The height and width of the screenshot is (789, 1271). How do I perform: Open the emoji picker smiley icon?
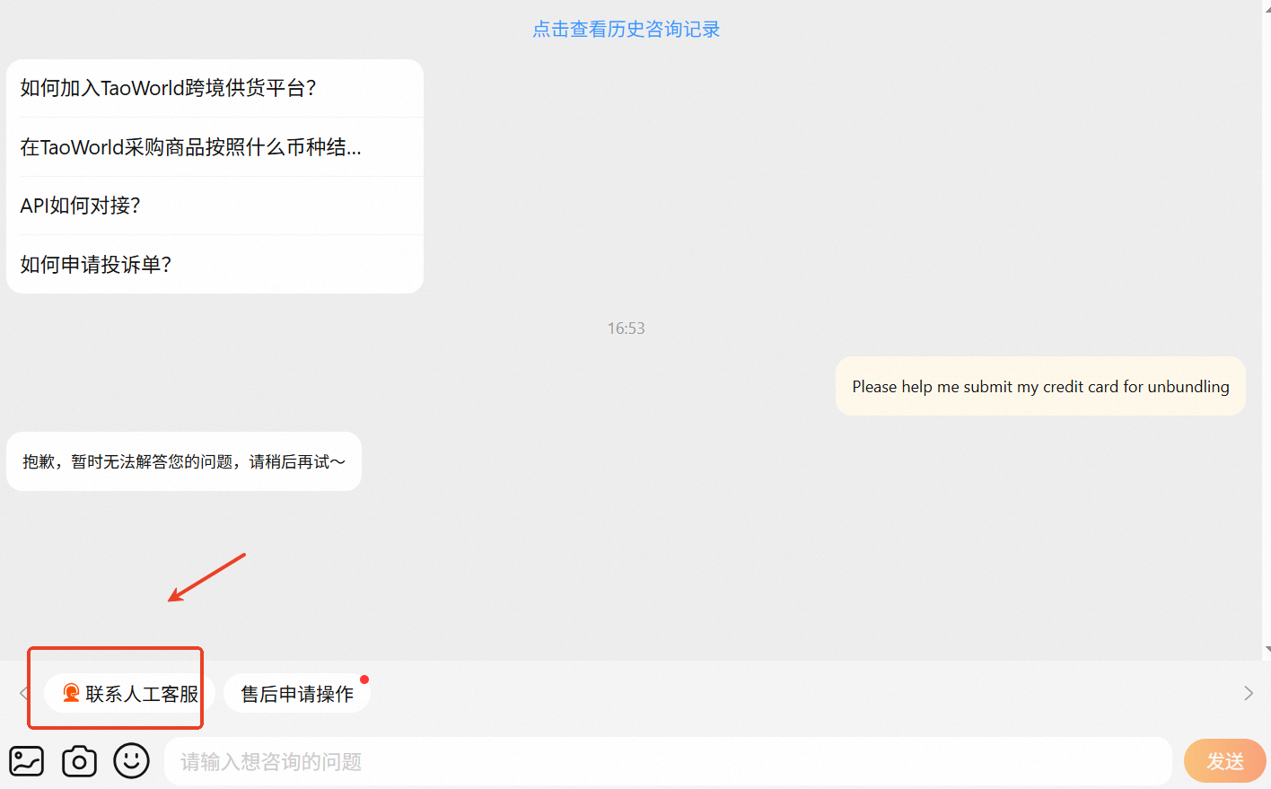point(131,761)
